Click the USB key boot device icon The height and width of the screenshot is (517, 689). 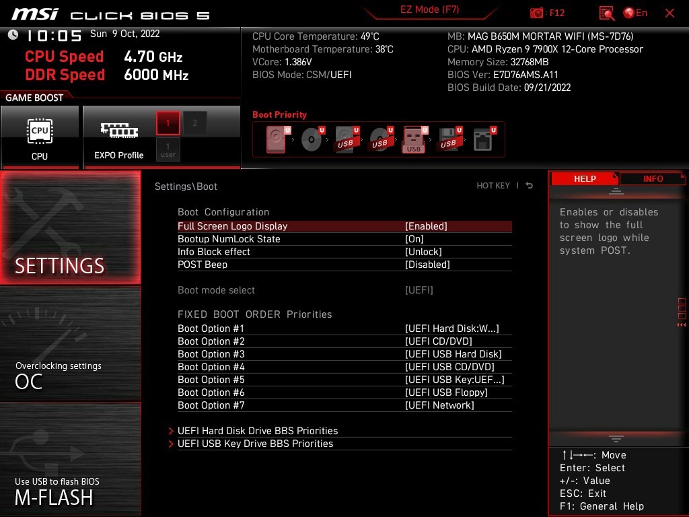pyautogui.click(x=414, y=139)
